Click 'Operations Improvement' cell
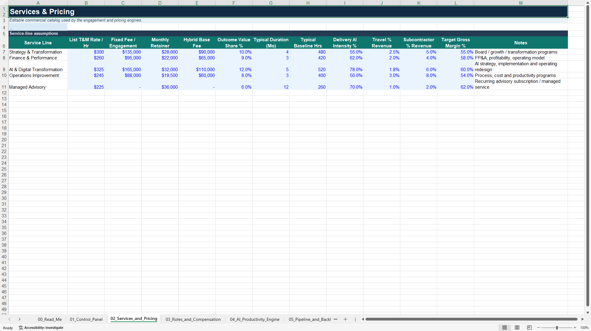591x331 pixels. [38, 75]
